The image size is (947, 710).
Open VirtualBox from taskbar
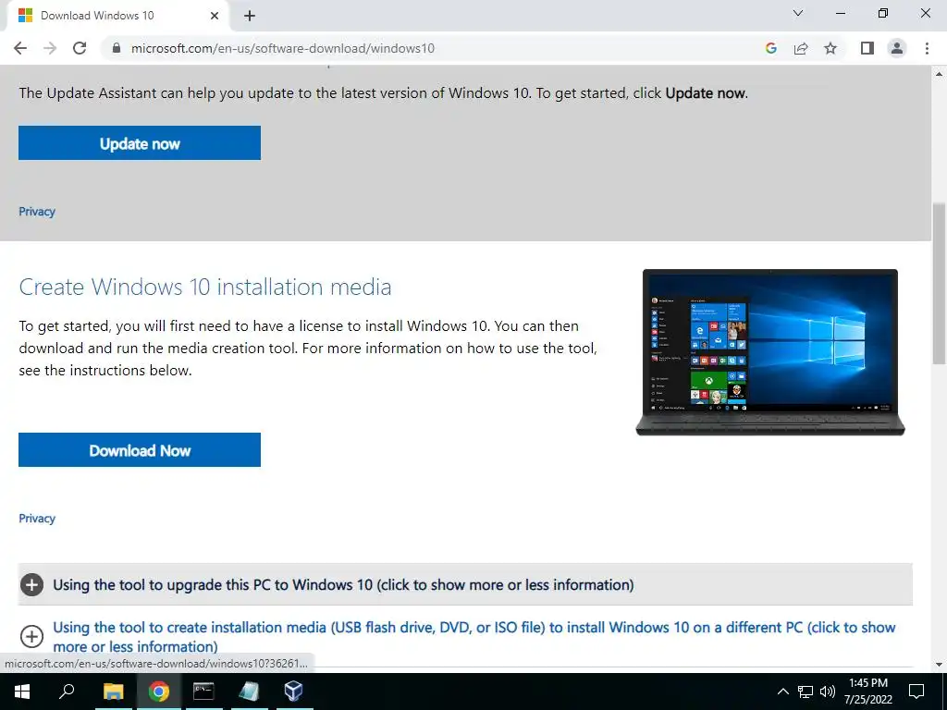tap(293, 692)
